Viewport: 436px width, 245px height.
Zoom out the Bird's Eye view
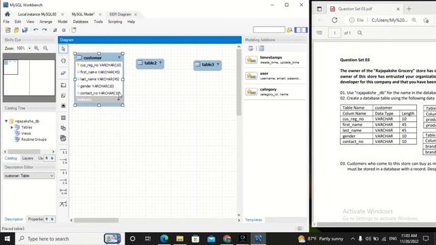coord(46,48)
